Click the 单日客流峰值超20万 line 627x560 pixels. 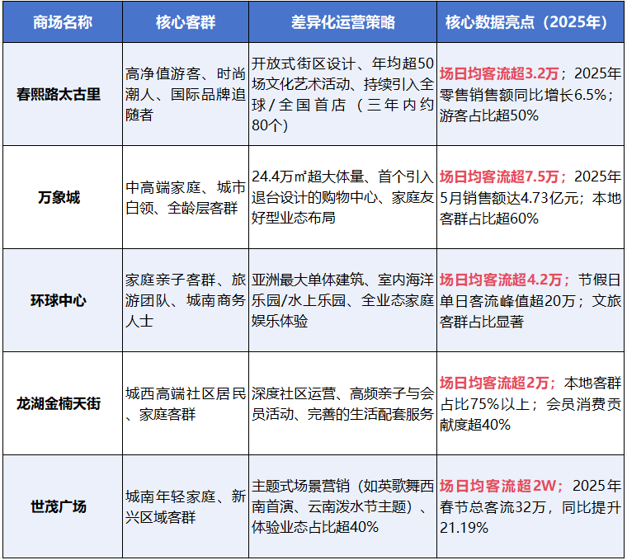(x=508, y=301)
